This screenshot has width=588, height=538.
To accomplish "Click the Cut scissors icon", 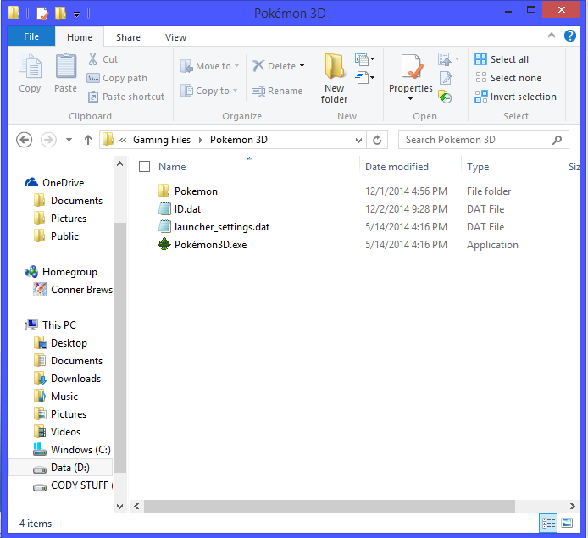I will tap(92, 58).
